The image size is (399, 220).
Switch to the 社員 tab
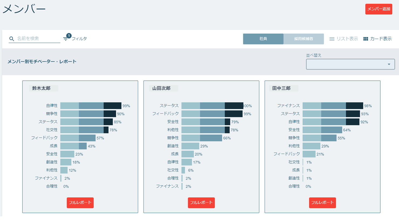pyautogui.click(x=263, y=39)
